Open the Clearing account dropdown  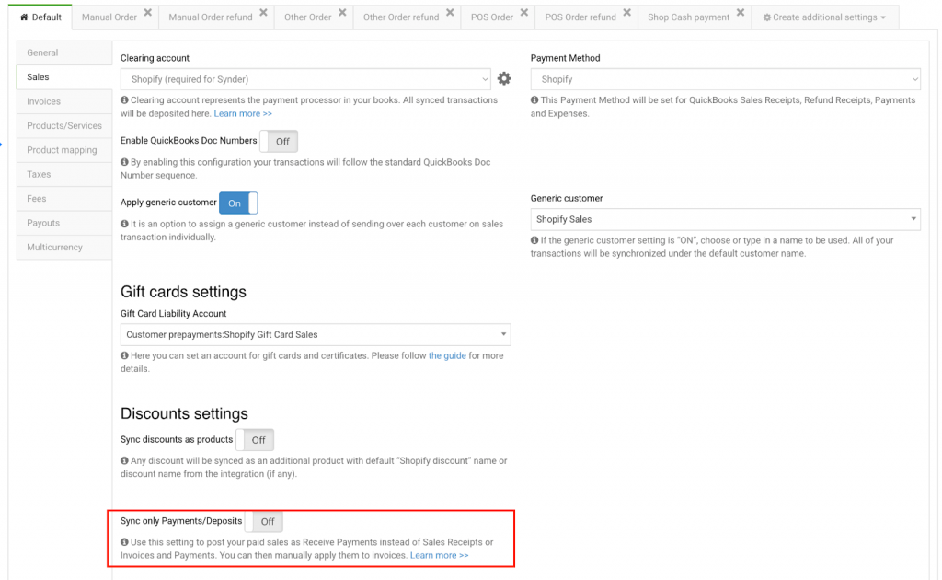(x=305, y=79)
